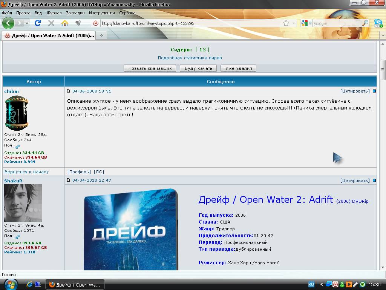Click the Windows Start orb
Viewport: 386px width, 290px height.
(10, 284)
